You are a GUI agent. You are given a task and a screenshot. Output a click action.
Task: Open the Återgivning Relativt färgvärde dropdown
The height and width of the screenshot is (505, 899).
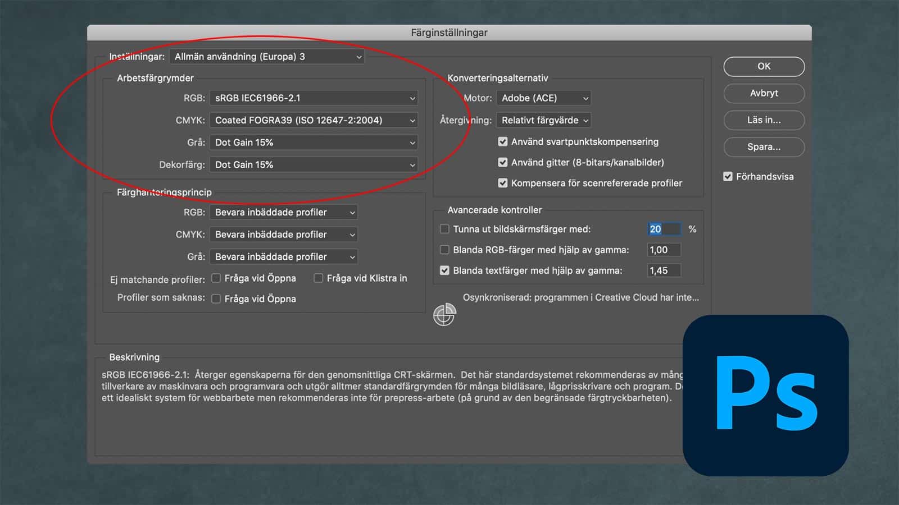[x=544, y=120]
